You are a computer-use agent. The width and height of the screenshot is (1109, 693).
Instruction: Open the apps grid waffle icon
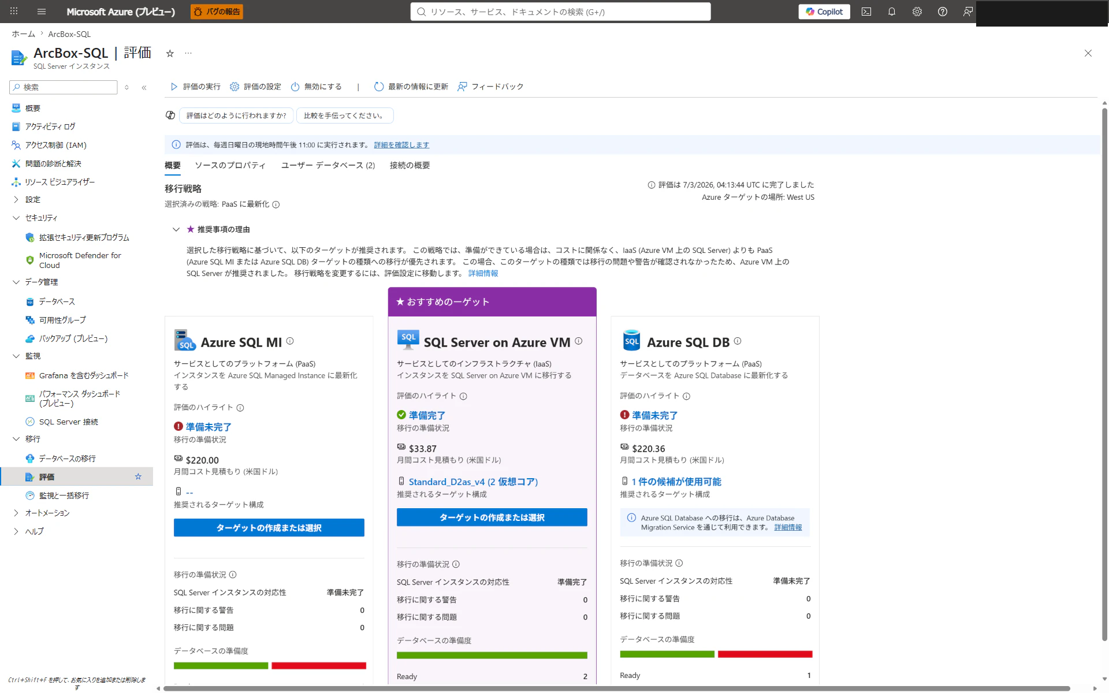tap(14, 12)
